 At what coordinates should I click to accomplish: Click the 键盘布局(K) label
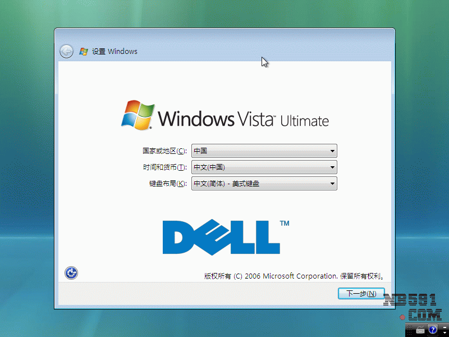(168, 184)
